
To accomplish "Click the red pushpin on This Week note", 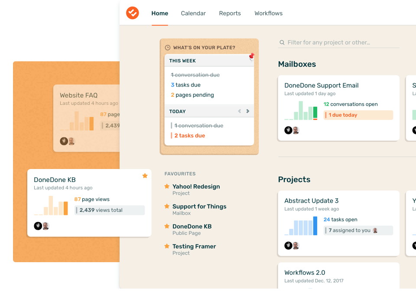I will pos(251,57).
